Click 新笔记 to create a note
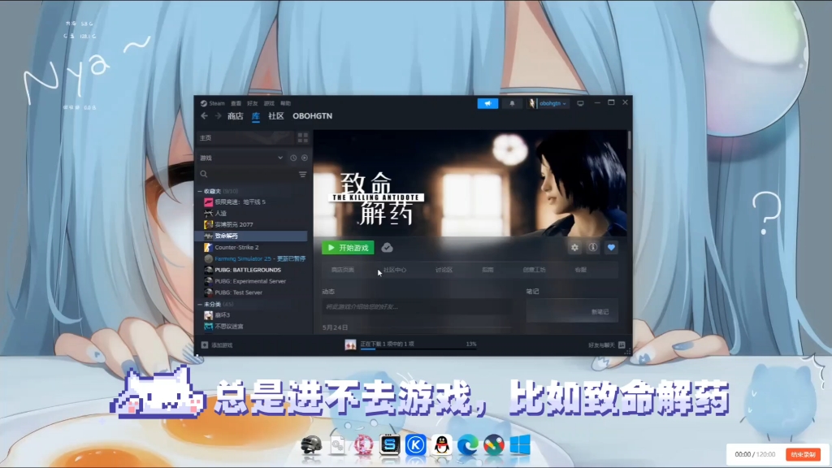Image resolution: width=832 pixels, height=468 pixels. 600,312
